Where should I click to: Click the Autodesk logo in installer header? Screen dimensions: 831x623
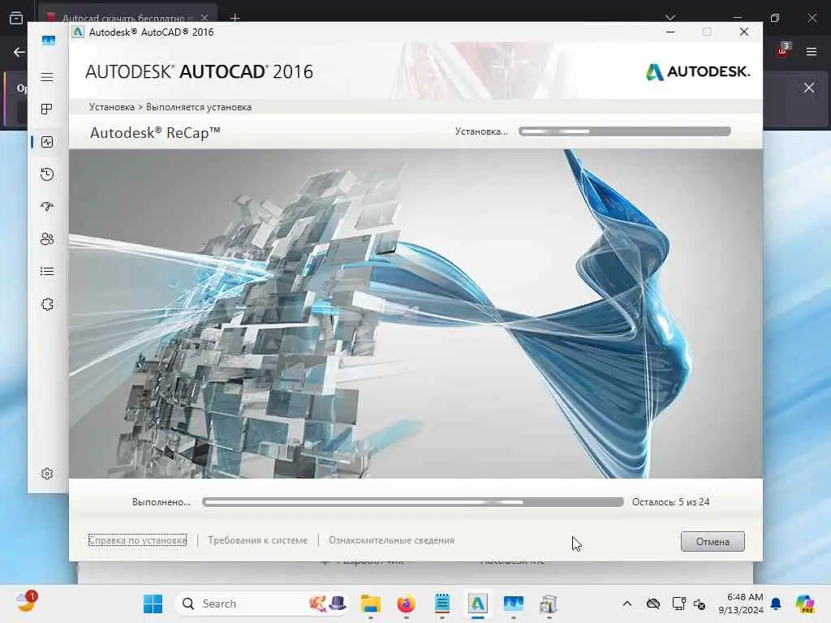point(698,71)
